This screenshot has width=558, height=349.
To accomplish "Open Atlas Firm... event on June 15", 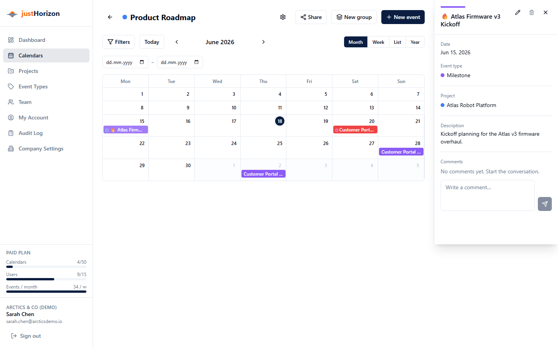I will [126, 130].
